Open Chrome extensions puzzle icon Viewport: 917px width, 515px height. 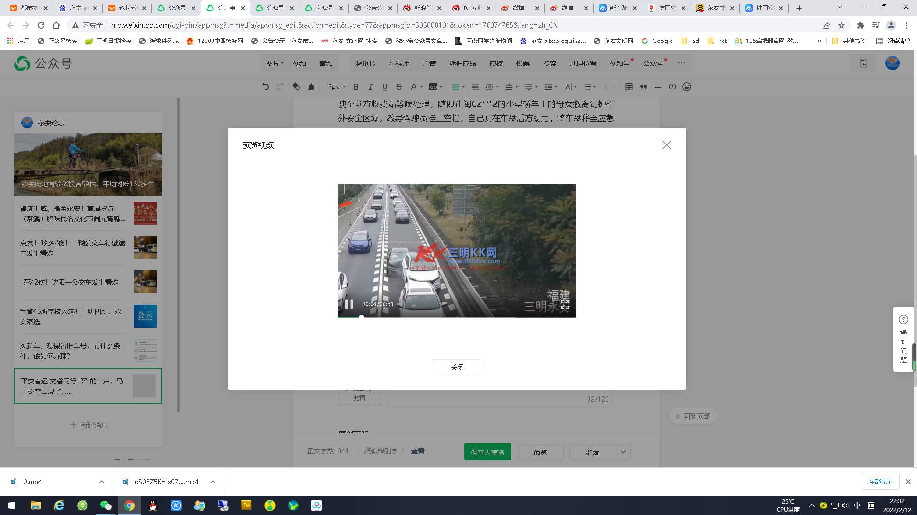tap(861, 25)
